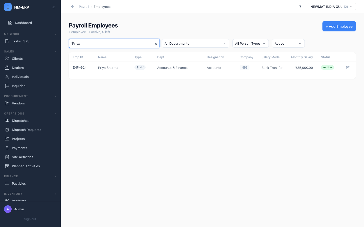The width and height of the screenshot is (364, 227).
Task: Open Site Activities page
Action: (30, 157)
